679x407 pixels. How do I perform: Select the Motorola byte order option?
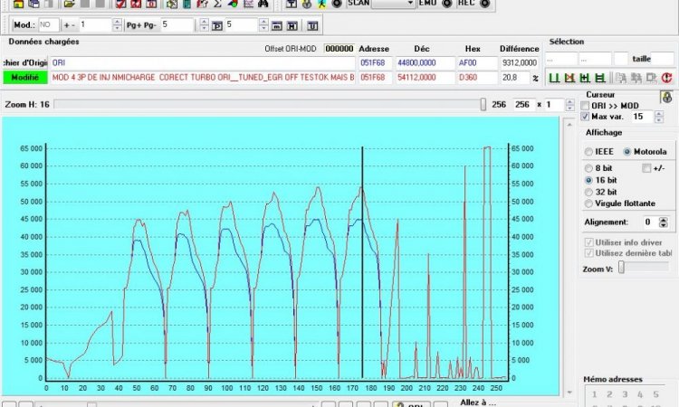click(627, 152)
